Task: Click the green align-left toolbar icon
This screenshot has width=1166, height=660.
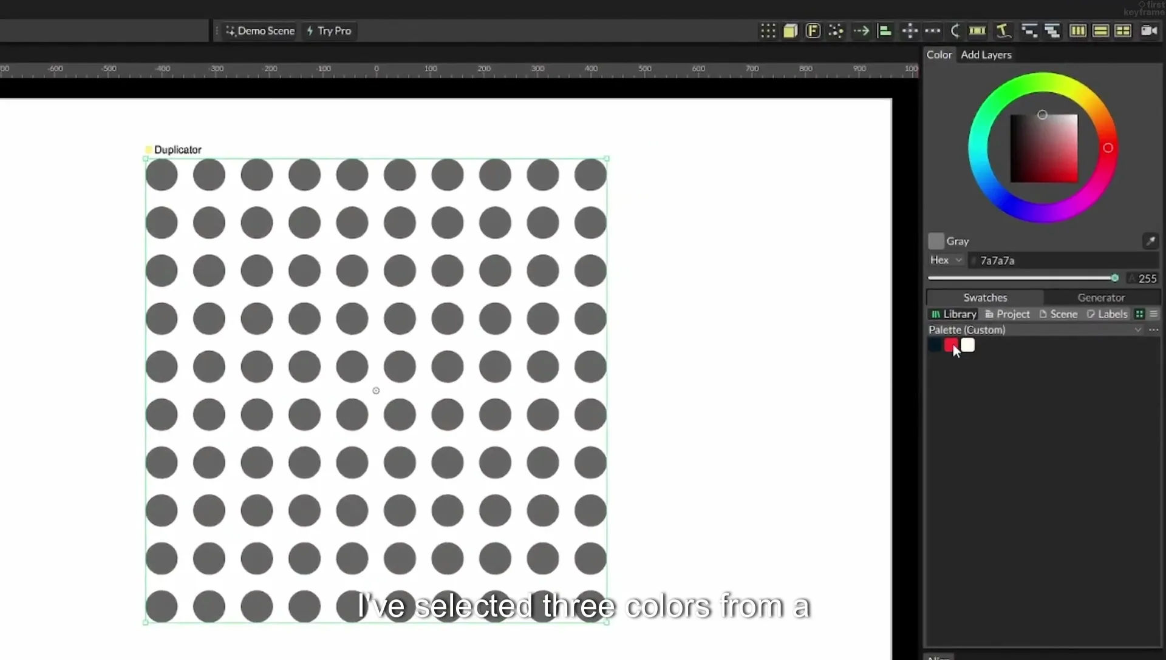Action: (x=885, y=31)
